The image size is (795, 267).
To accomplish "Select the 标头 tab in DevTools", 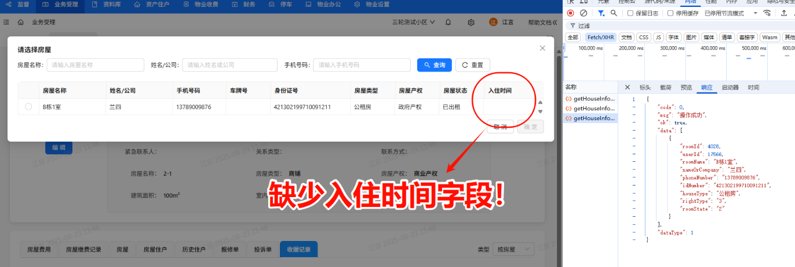I will point(645,87).
